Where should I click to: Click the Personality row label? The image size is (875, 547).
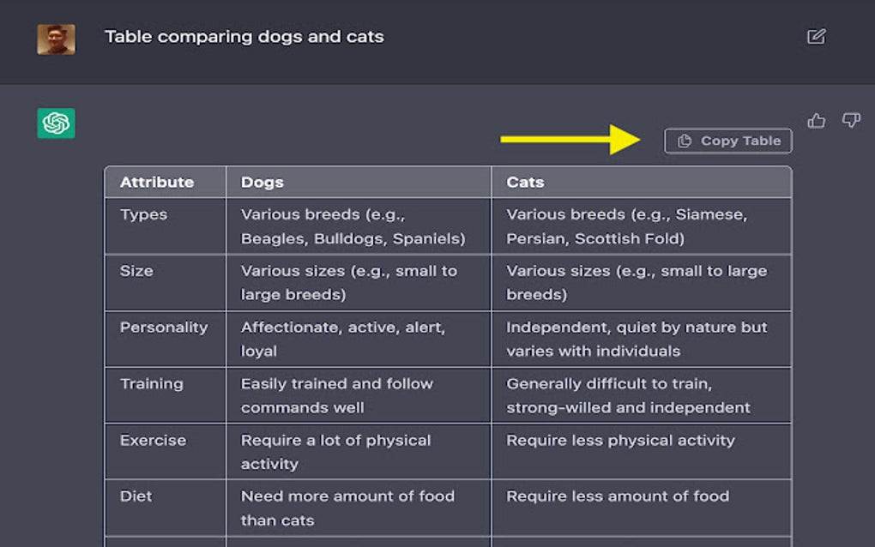click(x=163, y=328)
